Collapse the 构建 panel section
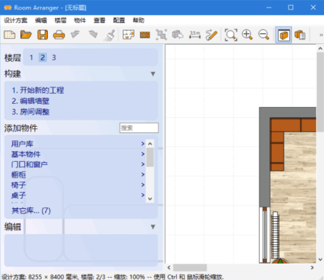This screenshot has height=280, width=324. click(153, 74)
